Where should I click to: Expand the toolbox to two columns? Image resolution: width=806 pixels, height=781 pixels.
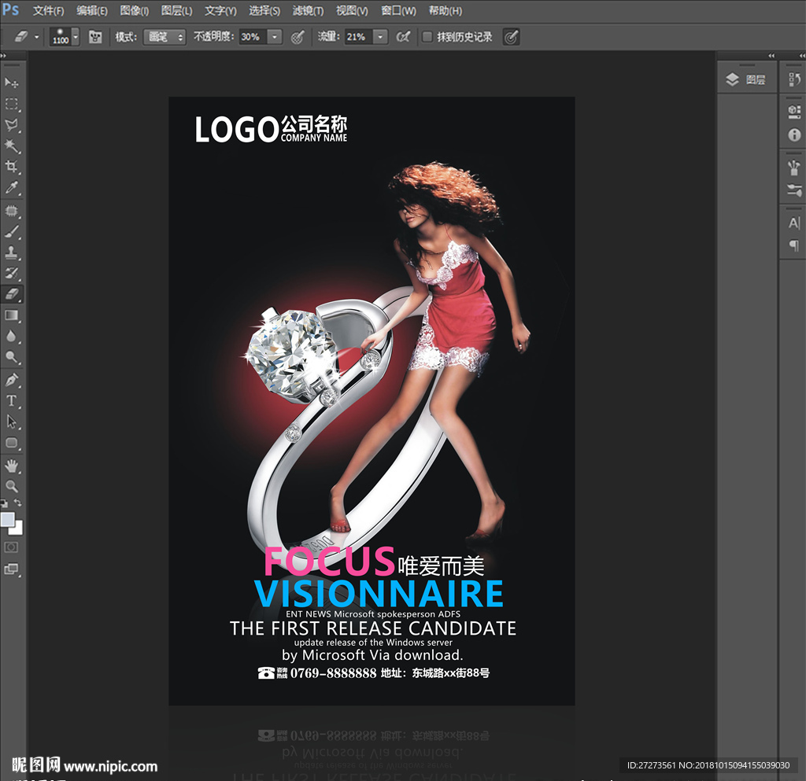point(4,56)
